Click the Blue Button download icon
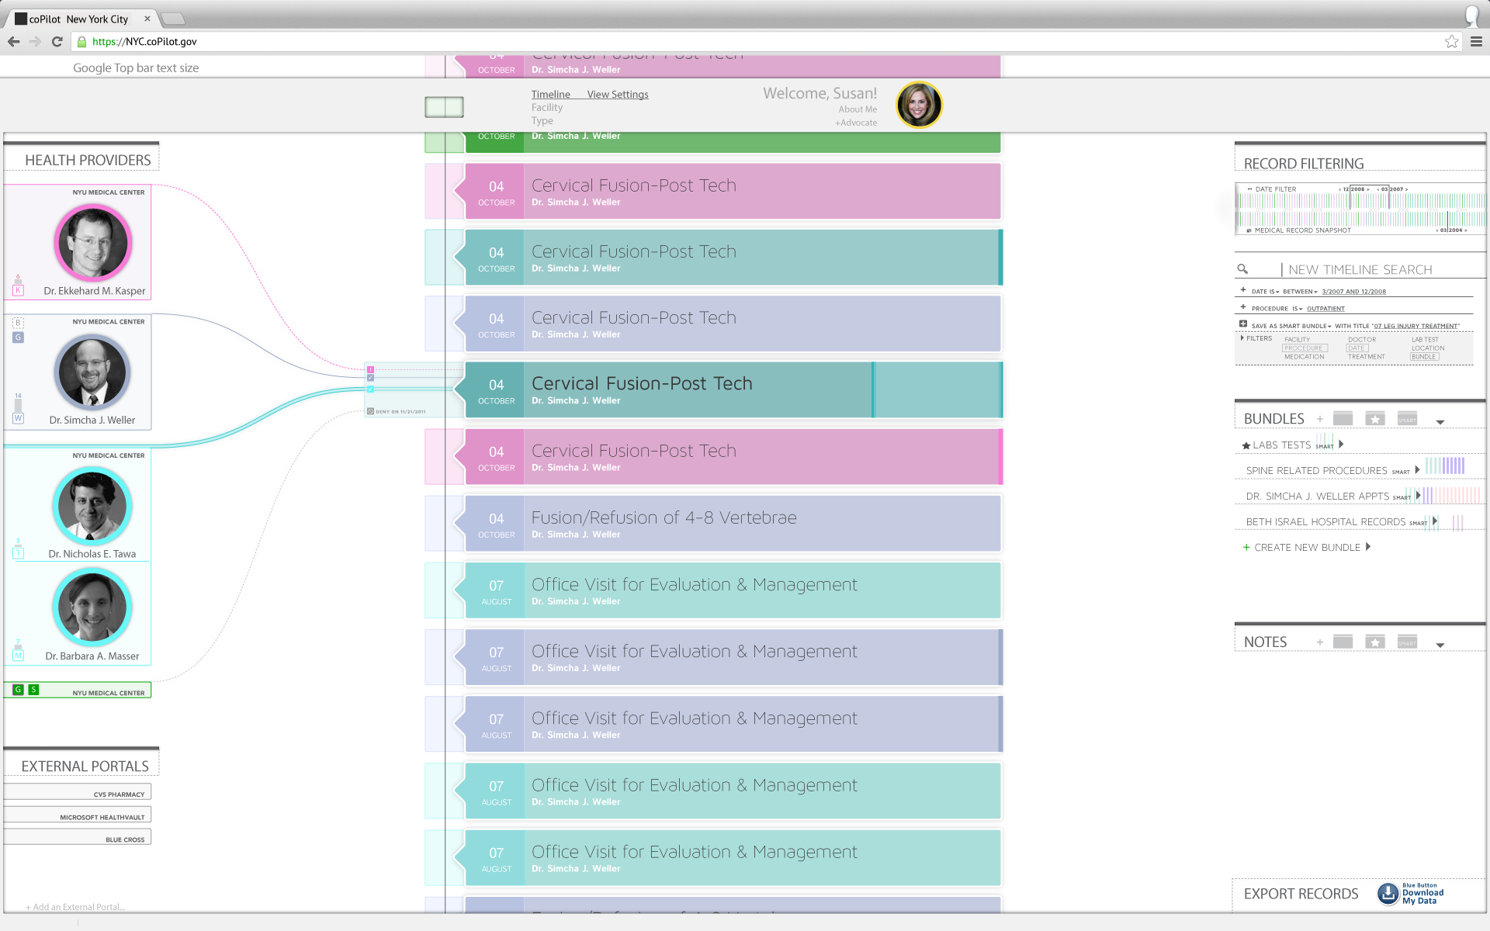The width and height of the screenshot is (1490, 931). 1388,894
